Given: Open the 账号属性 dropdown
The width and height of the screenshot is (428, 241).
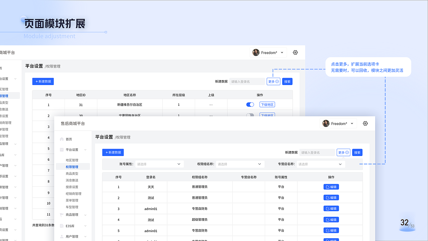Looking at the screenshot, I should pos(159,164).
